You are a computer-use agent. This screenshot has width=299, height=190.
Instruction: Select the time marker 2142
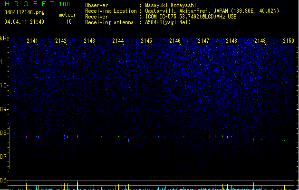coord(61,40)
